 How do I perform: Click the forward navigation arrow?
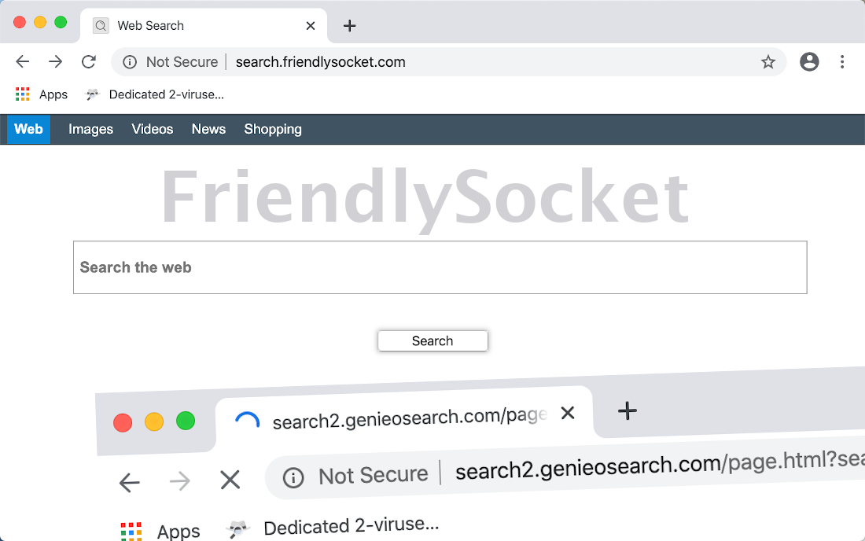55,61
